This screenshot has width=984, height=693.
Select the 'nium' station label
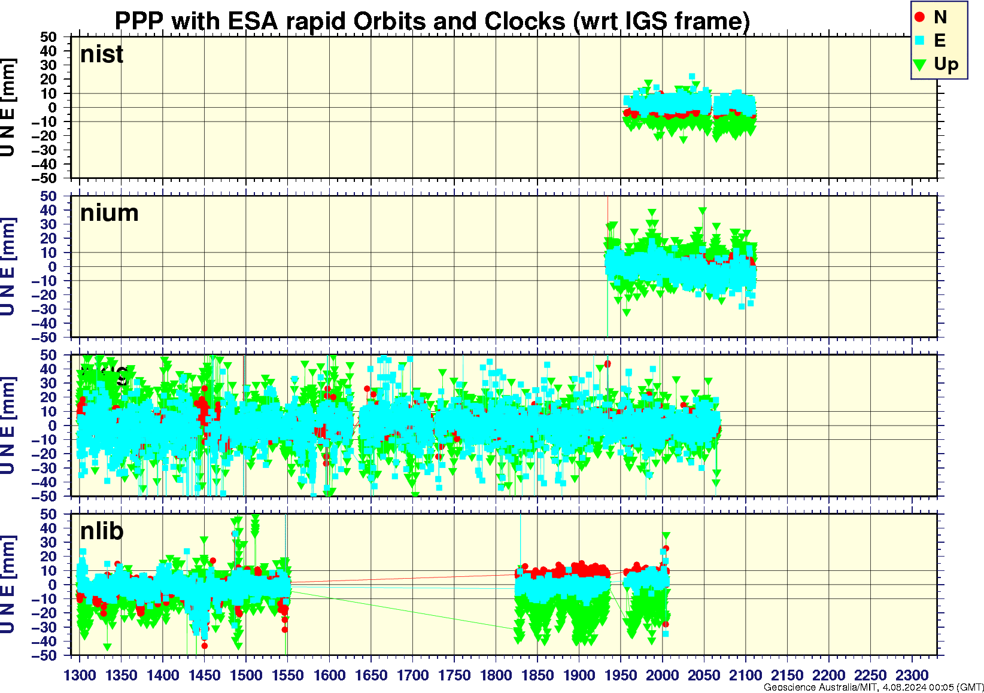tap(110, 213)
